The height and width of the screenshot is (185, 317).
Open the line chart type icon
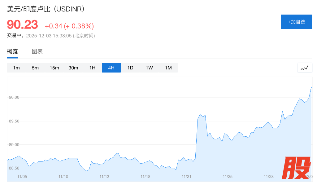[305, 68]
